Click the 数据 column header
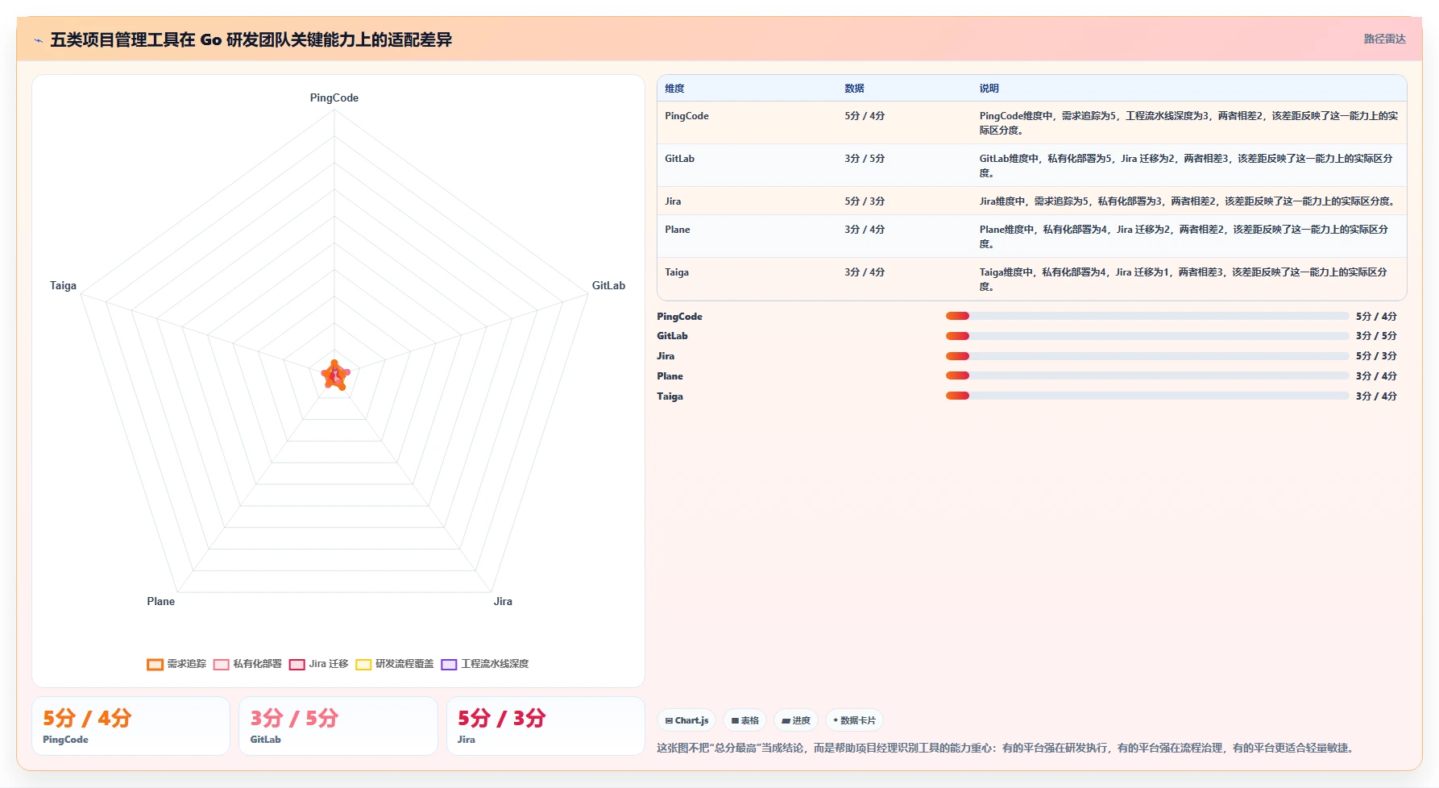Screen dimensions: 1439x788 [x=854, y=89]
